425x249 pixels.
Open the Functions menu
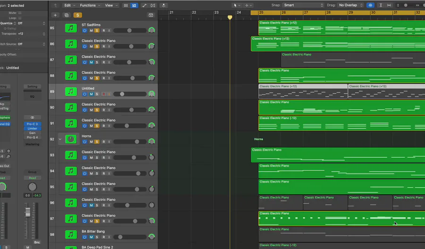coord(90,5)
